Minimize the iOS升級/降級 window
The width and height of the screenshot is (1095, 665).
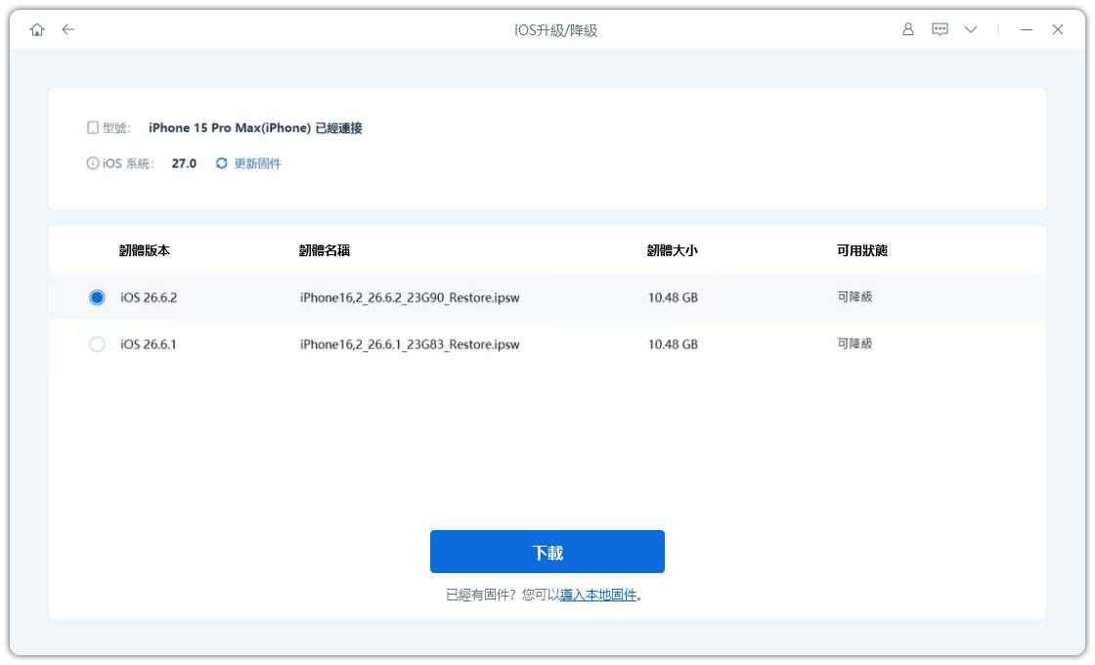pyautogui.click(x=1026, y=30)
